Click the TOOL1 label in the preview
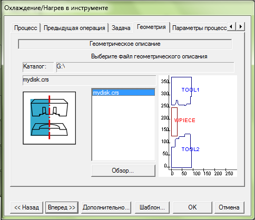 (190, 90)
